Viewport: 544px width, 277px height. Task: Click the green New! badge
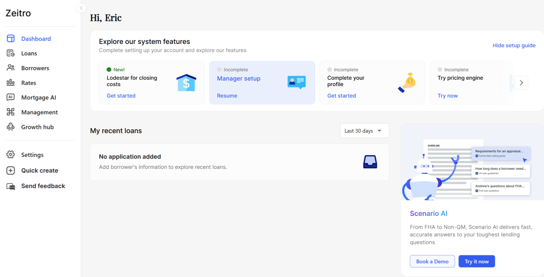point(116,70)
